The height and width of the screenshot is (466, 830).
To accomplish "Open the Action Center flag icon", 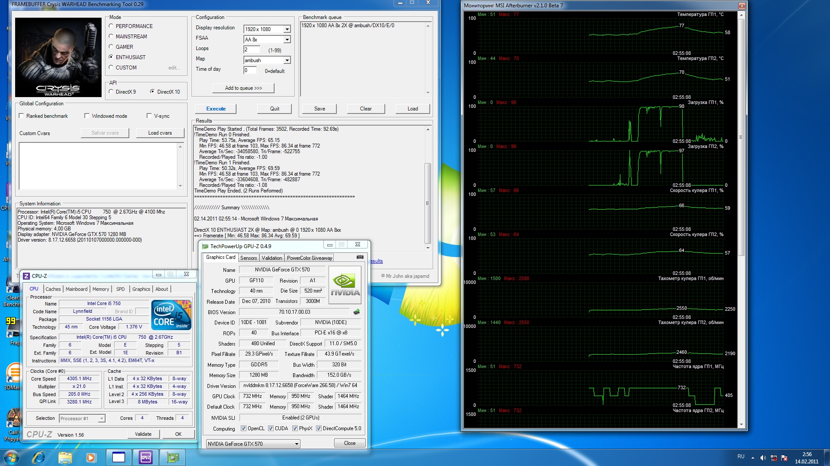I will (x=784, y=458).
